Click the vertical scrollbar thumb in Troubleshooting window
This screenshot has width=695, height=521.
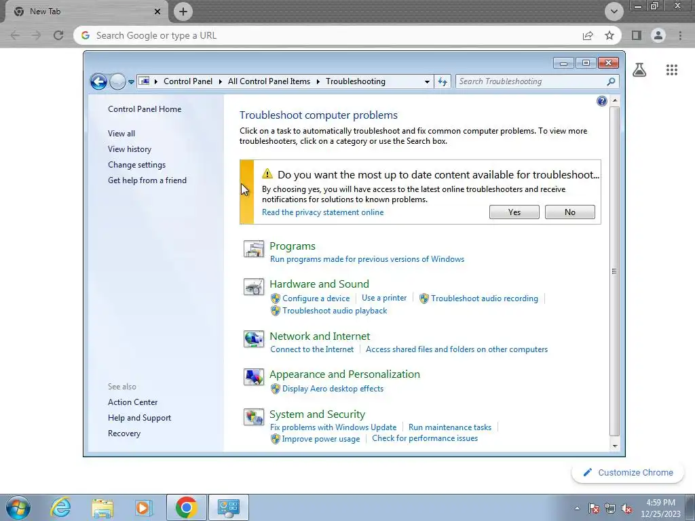(614, 271)
